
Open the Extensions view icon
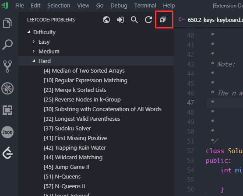click(7, 110)
